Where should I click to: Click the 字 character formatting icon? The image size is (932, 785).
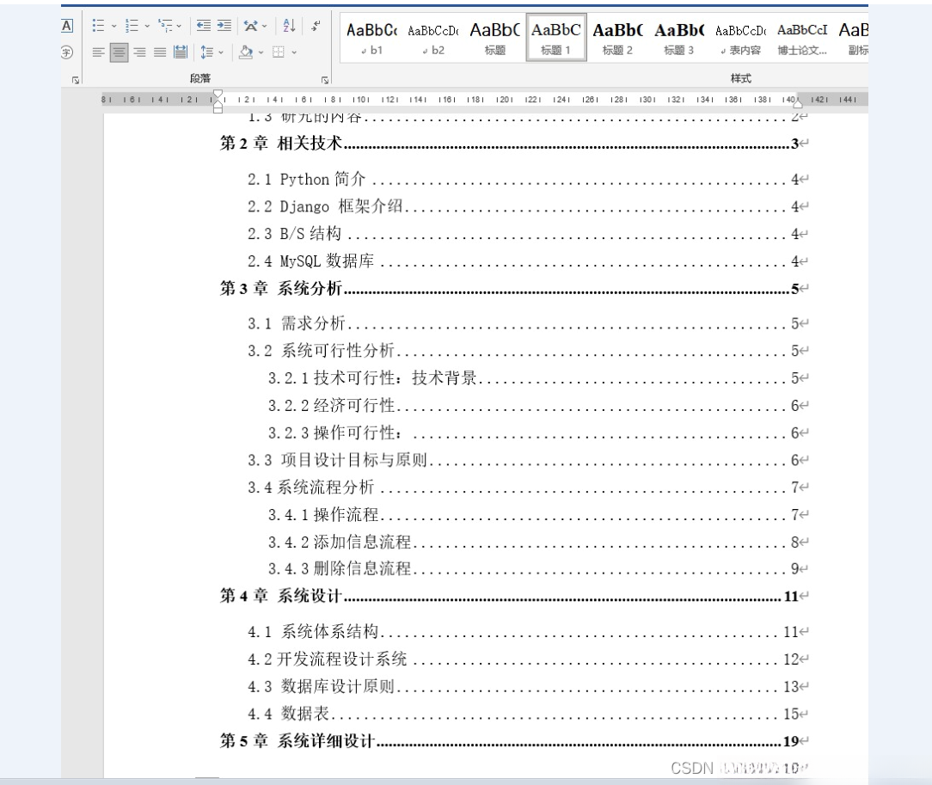(68, 52)
